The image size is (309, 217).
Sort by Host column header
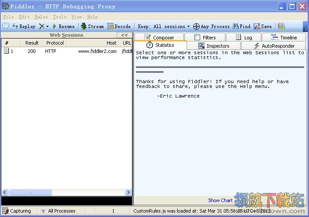point(93,43)
